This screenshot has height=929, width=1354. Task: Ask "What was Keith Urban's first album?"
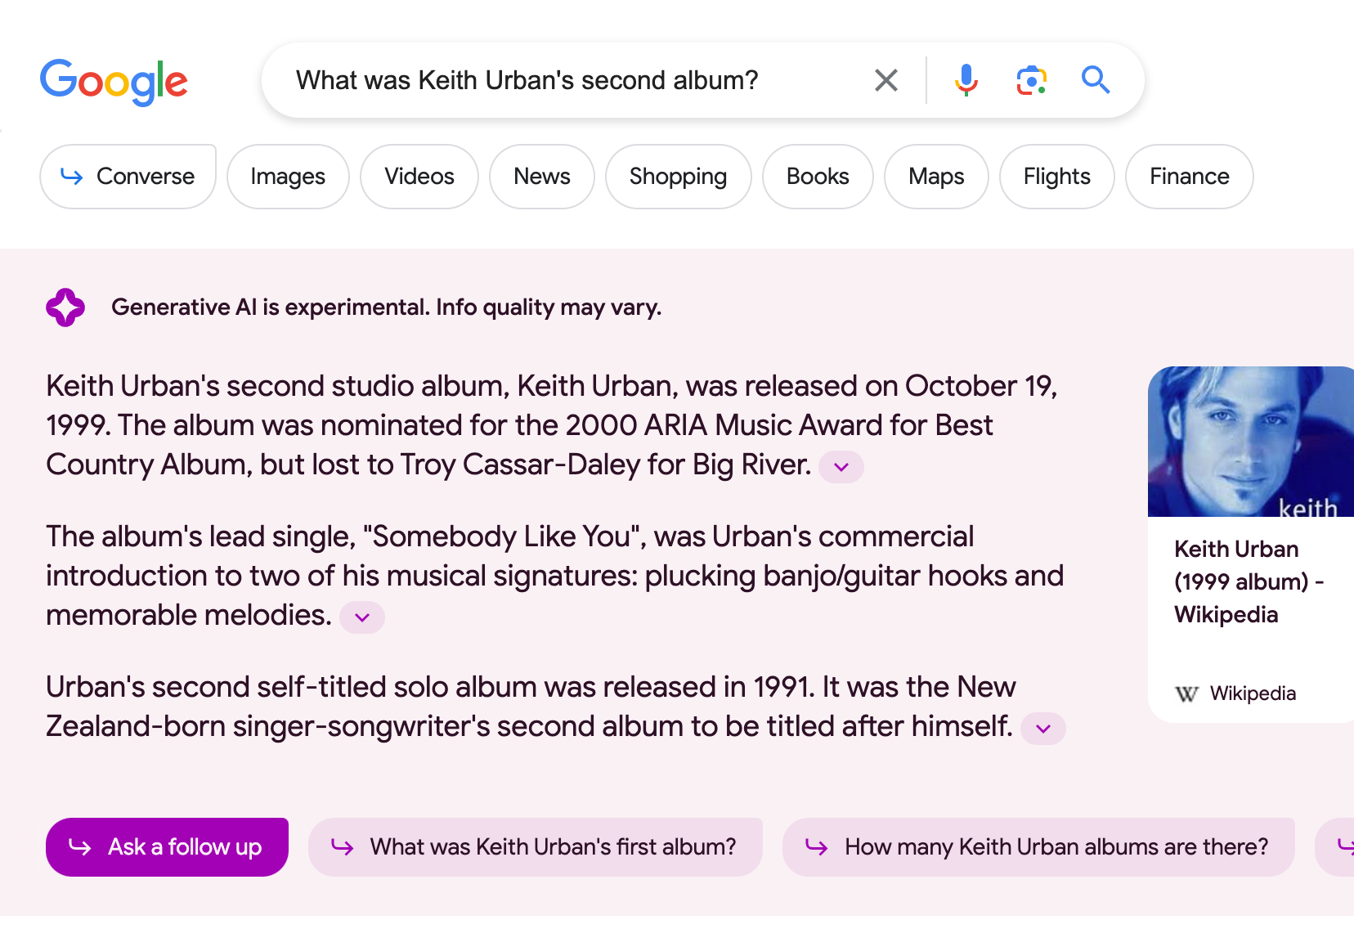[536, 847]
